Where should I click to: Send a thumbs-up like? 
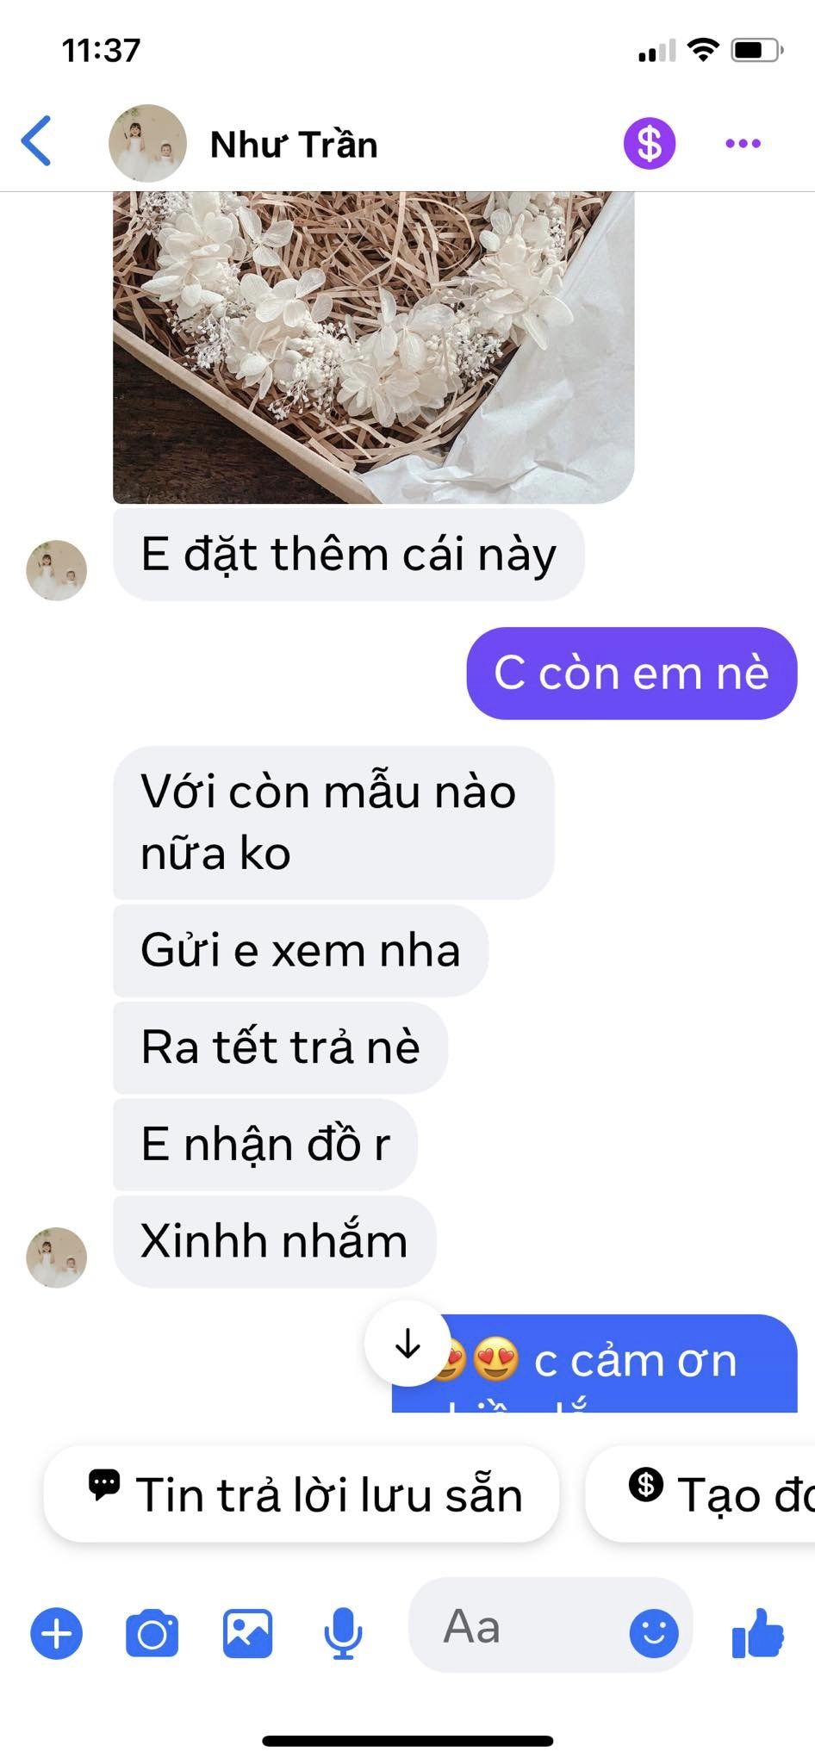[x=757, y=1632]
